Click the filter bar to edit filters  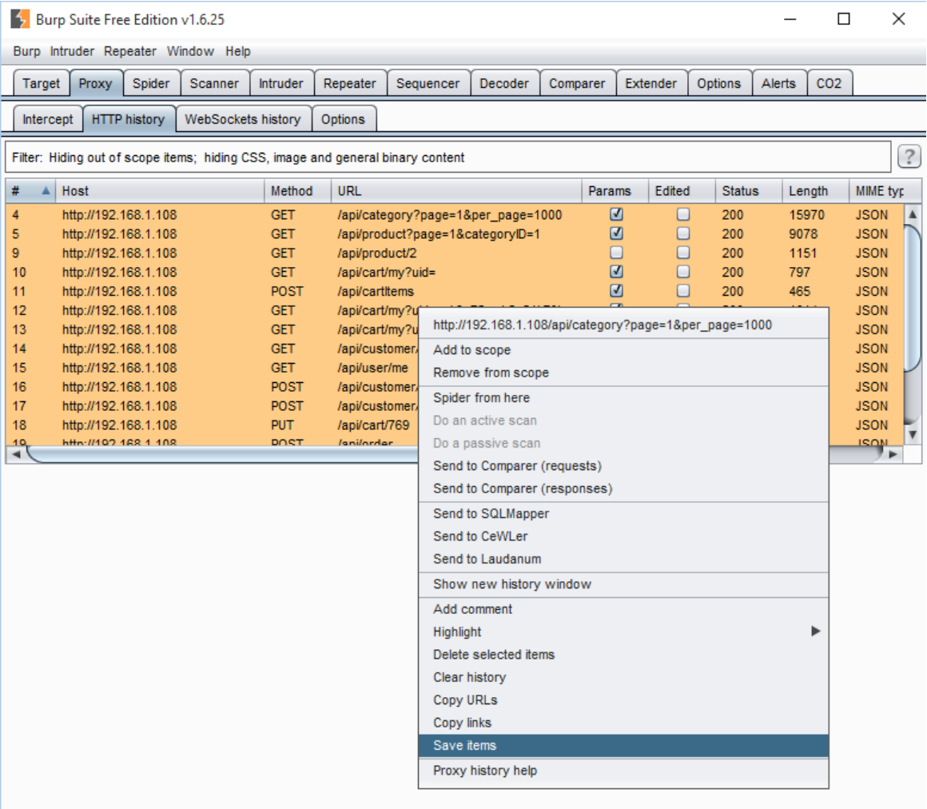[448, 157]
